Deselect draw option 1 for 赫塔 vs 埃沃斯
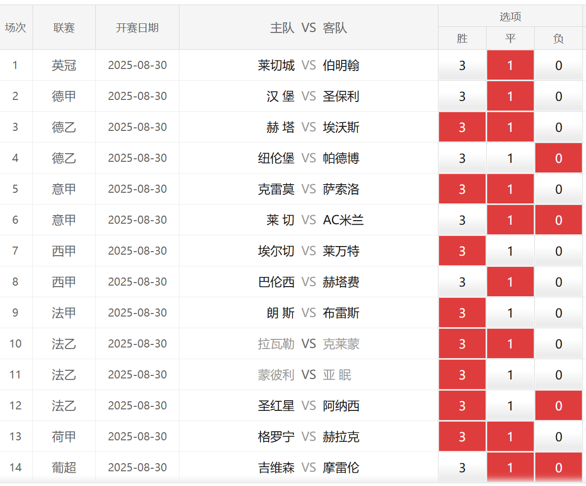Image resolution: width=586 pixels, height=486 pixels. (x=510, y=127)
